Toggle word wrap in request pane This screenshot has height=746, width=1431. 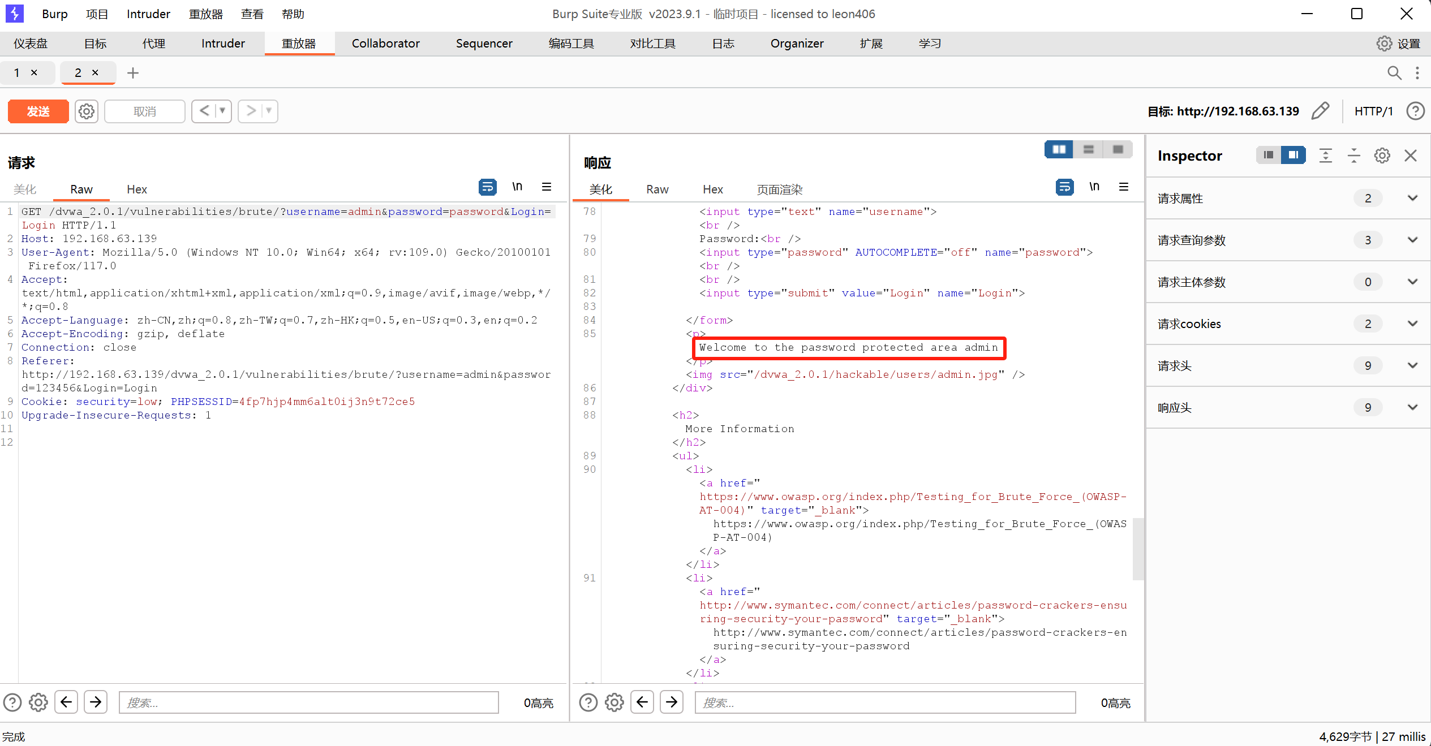[487, 187]
